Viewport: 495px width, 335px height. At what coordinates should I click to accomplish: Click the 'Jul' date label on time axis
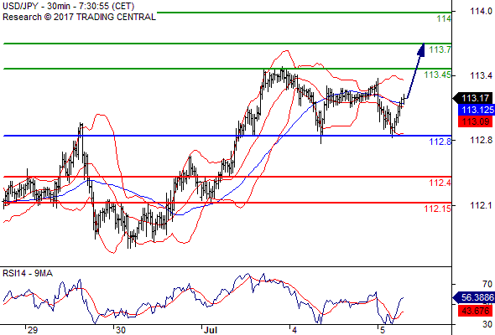211,330
